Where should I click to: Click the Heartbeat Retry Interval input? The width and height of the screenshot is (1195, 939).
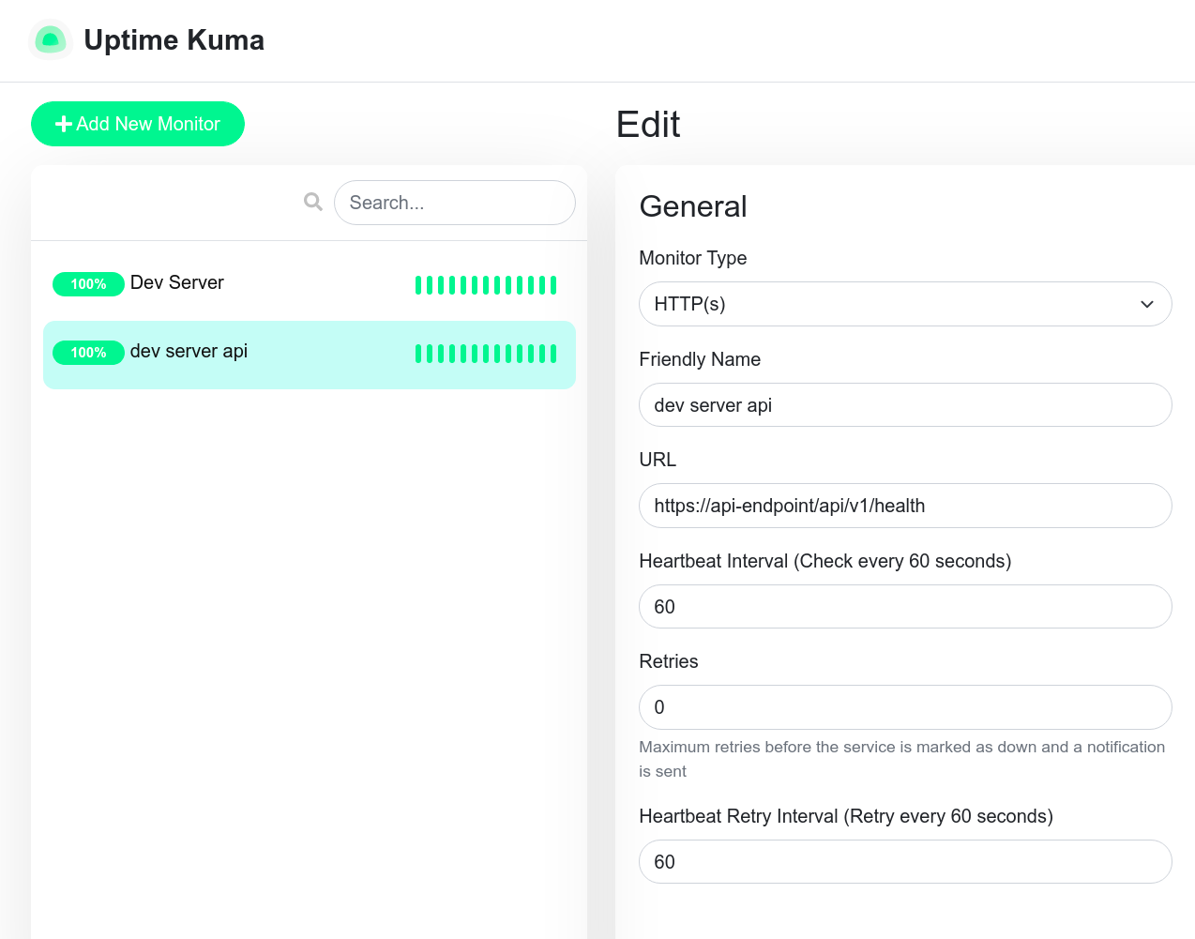tap(904, 862)
